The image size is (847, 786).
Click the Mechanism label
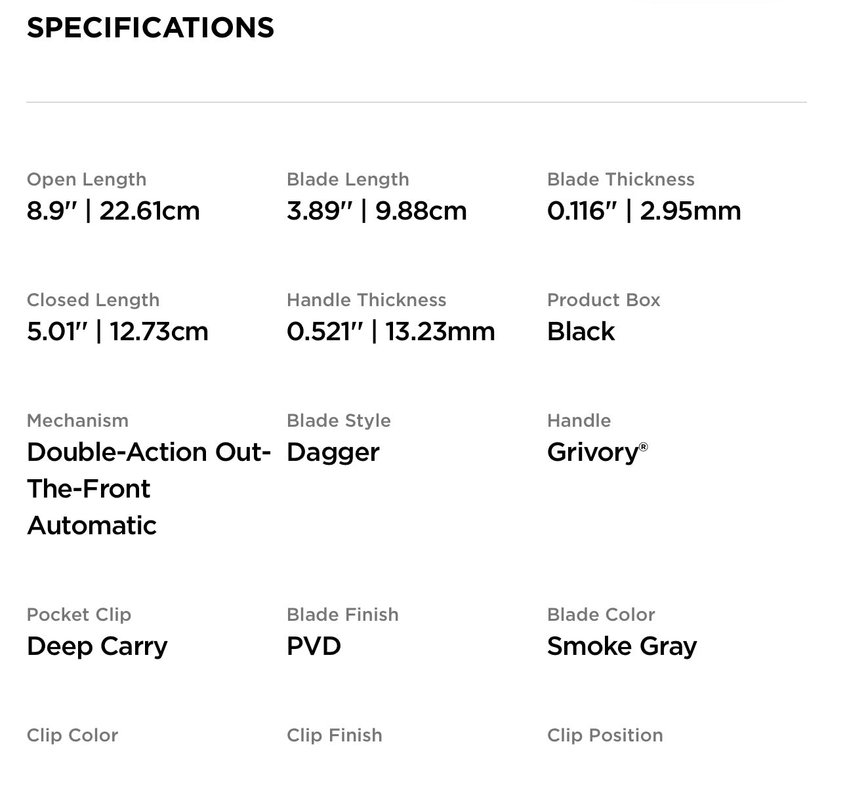77,421
